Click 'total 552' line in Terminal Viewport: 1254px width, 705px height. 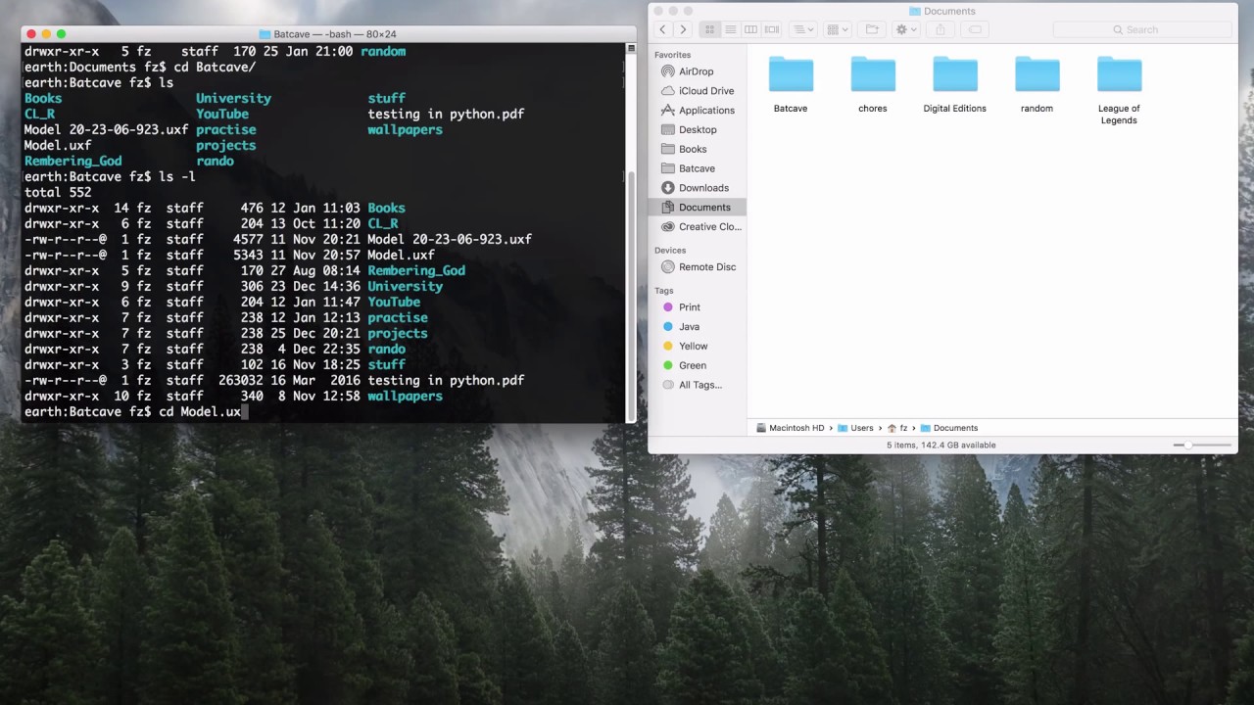(x=58, y=192)
